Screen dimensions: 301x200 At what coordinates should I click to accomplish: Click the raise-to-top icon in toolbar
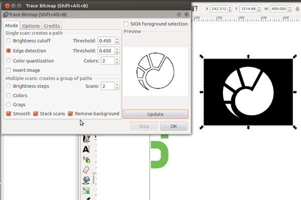click(195, 8)
